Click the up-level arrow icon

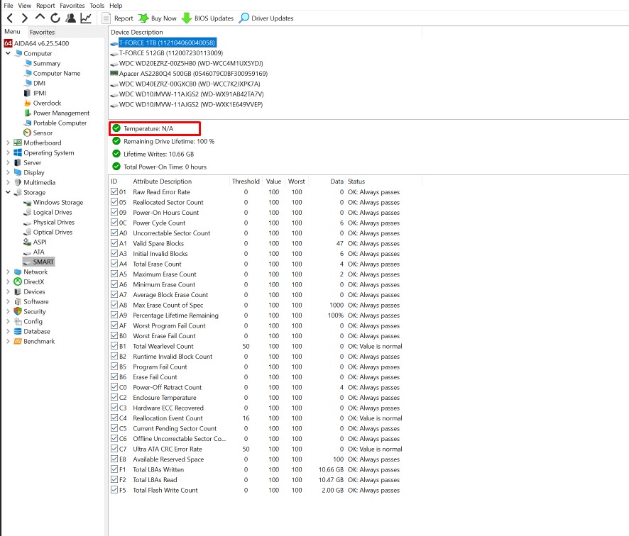pyautogui.click(x=40, y=17)
